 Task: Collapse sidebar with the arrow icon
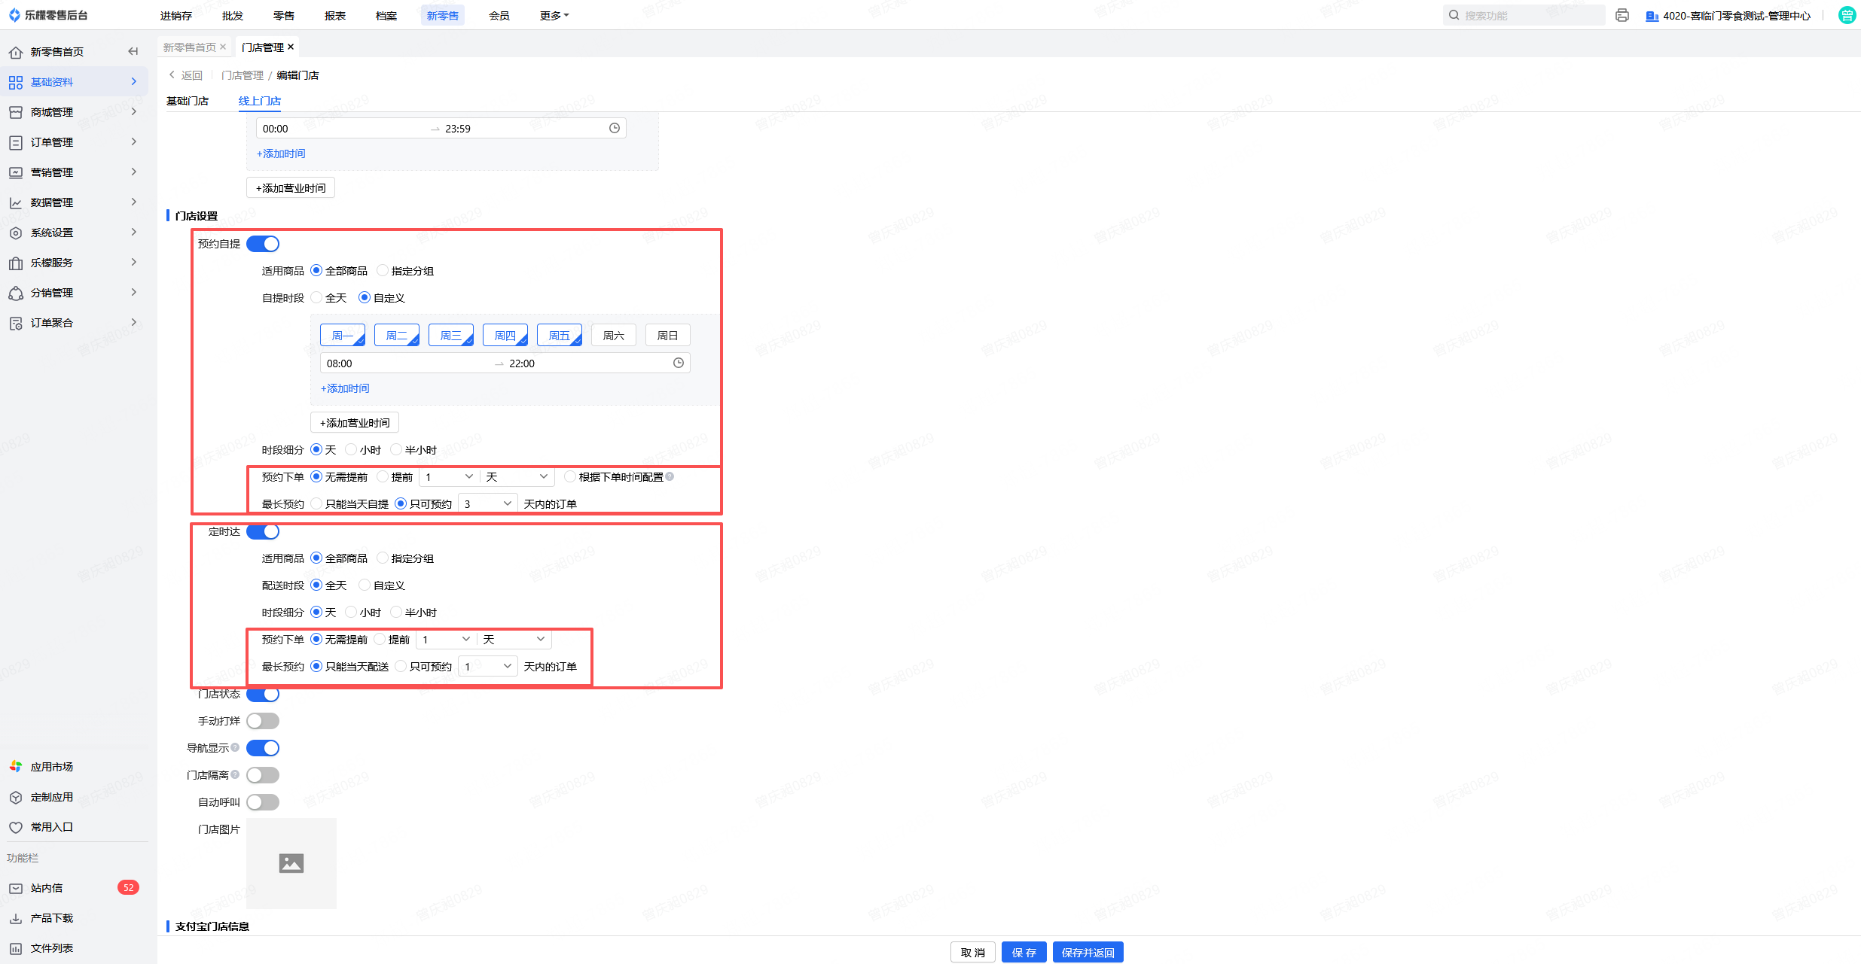(133, 51)
